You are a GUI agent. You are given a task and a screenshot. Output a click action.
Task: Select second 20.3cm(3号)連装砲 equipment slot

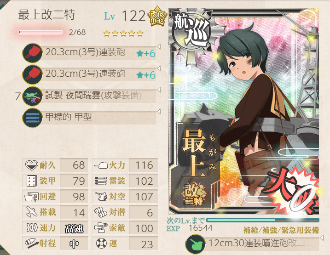click(89, 74)
